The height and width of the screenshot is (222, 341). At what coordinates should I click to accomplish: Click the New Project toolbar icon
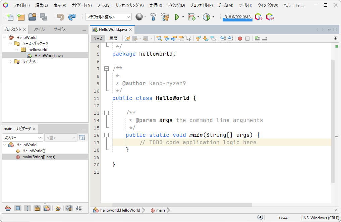(21, 17)
